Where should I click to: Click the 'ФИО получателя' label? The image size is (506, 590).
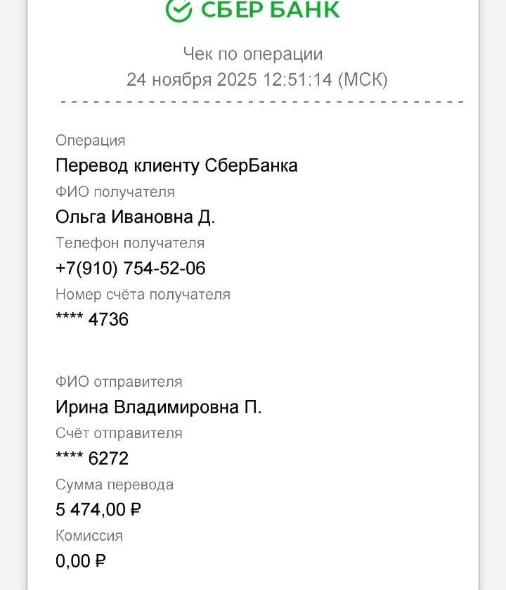(115, 192)
